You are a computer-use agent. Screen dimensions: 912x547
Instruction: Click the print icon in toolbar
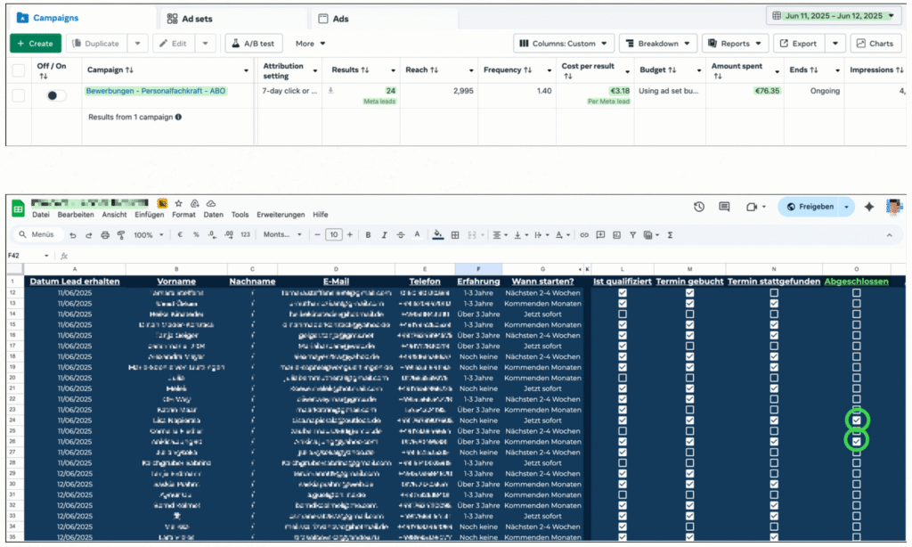105,235
